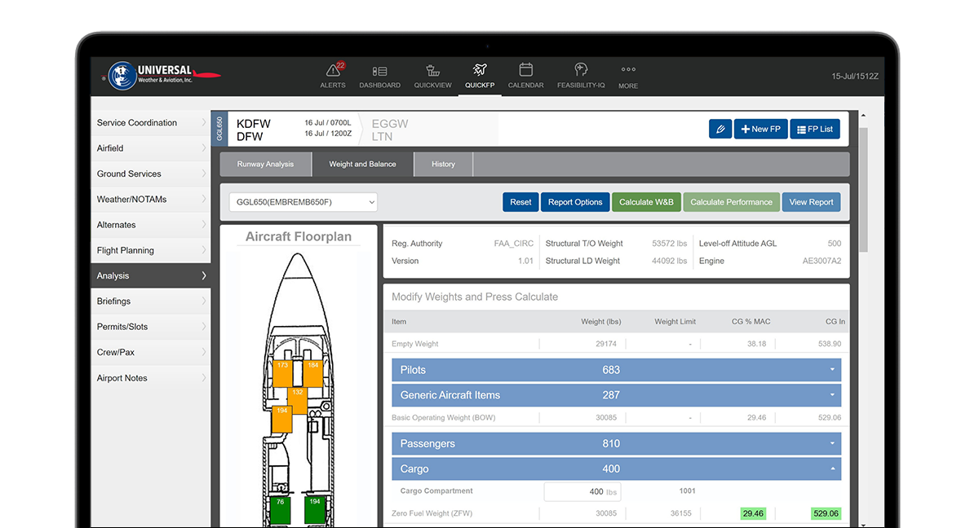Open the Dashboard icon

pos(379,72)
